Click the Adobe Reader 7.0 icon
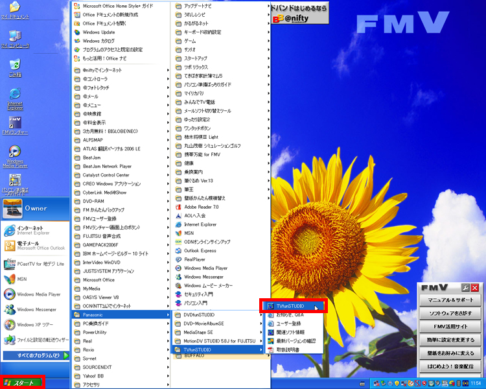Screen dimensions: 486x389 click(x=178, y=207)
